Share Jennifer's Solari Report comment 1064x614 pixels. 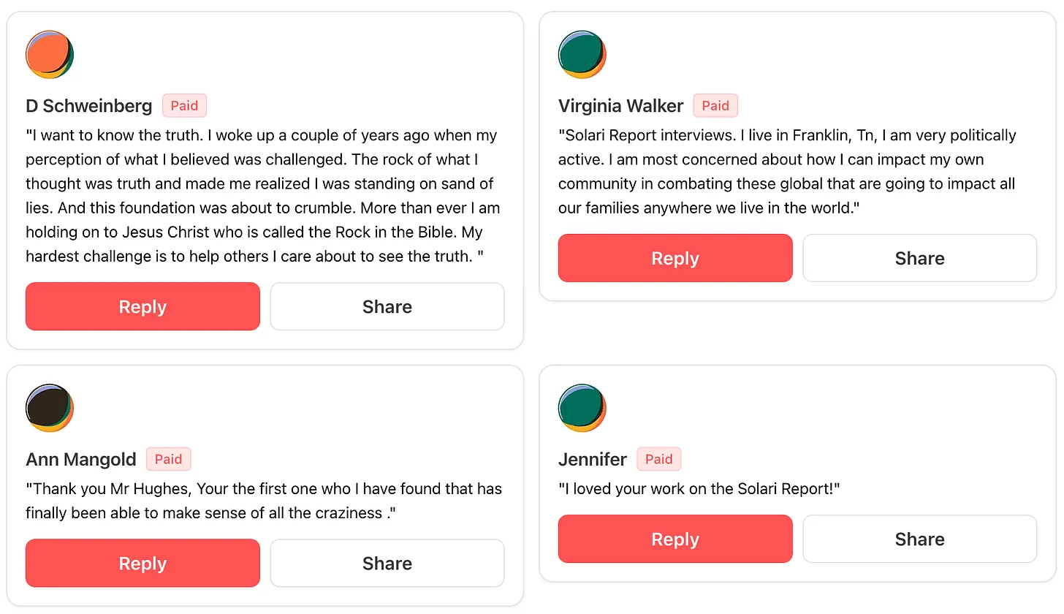(919, 539)
